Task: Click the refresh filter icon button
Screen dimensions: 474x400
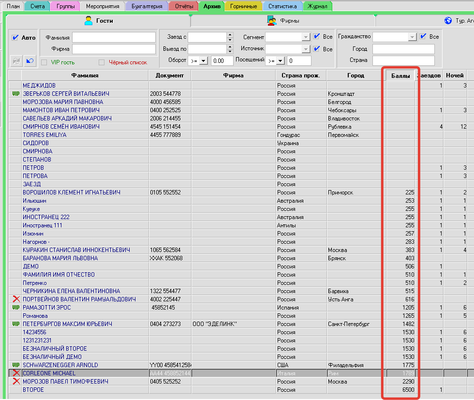Action: pos(16,60)
